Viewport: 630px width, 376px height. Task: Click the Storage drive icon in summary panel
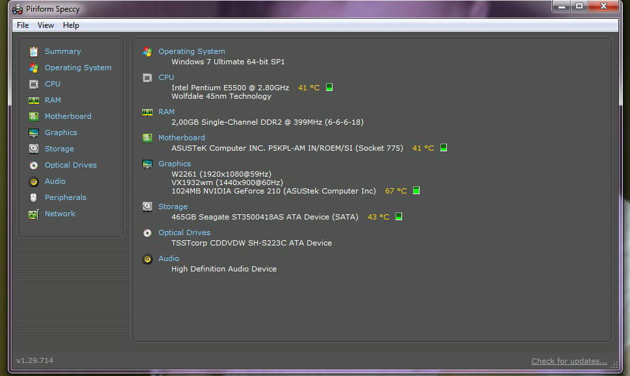pyautogui.click(x=147, y=207)
